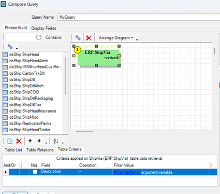The image size is (220, 194).
Task: Click the @CarrierName argument link
Action: [126, 172]
